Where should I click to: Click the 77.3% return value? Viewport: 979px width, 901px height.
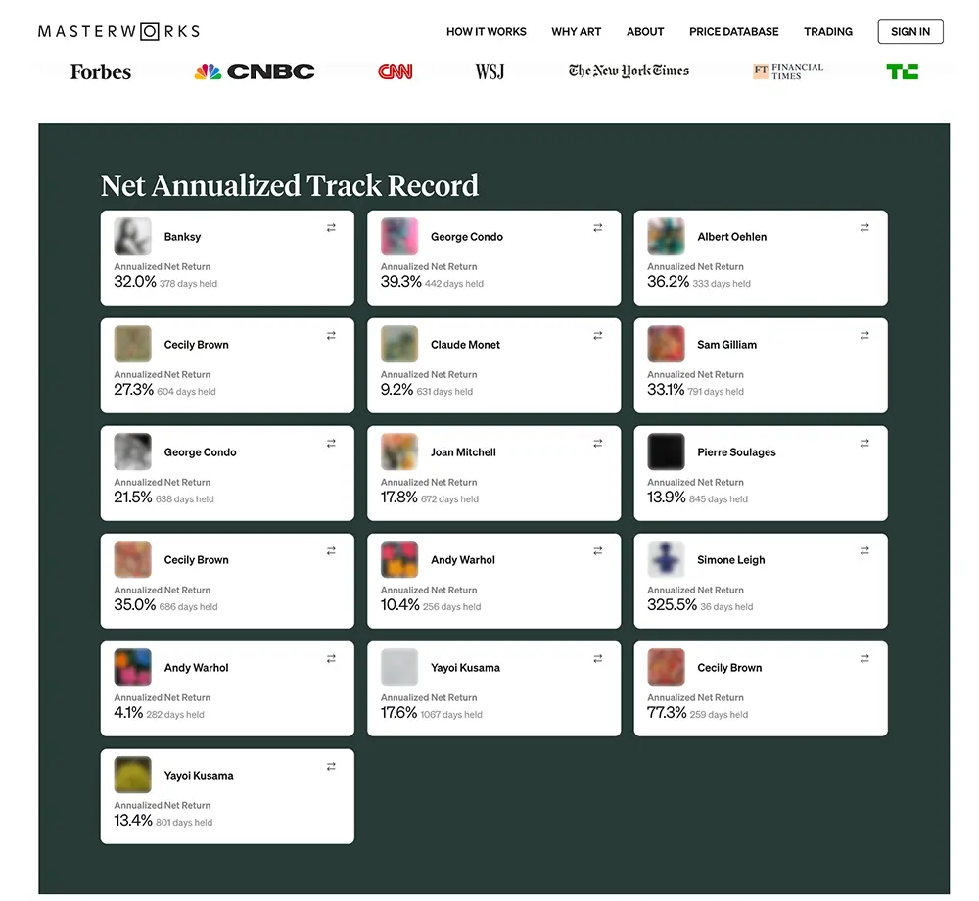[x=667, y=712]
